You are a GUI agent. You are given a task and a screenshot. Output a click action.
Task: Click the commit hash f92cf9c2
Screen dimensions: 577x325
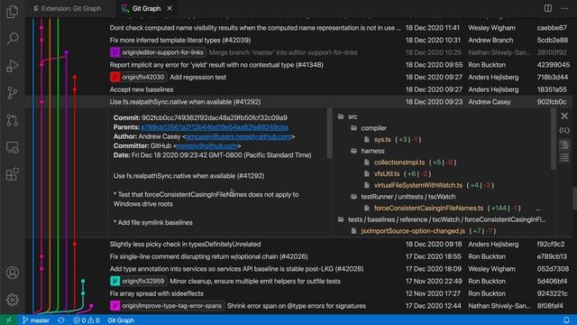point(551,245)
